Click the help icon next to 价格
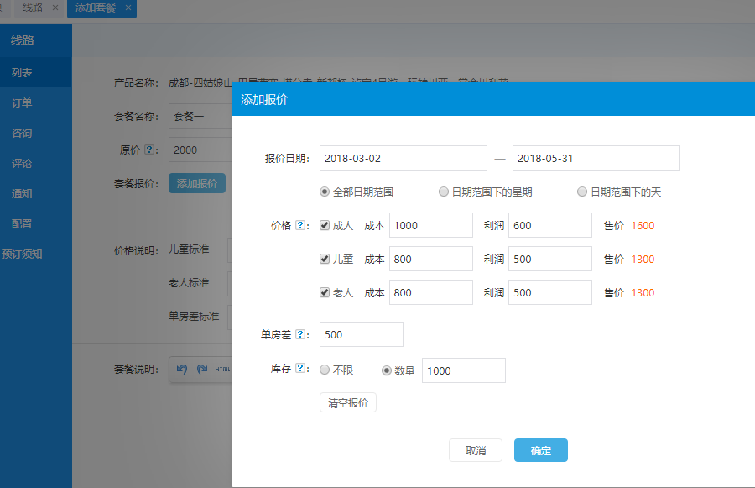 click(300, 226)
